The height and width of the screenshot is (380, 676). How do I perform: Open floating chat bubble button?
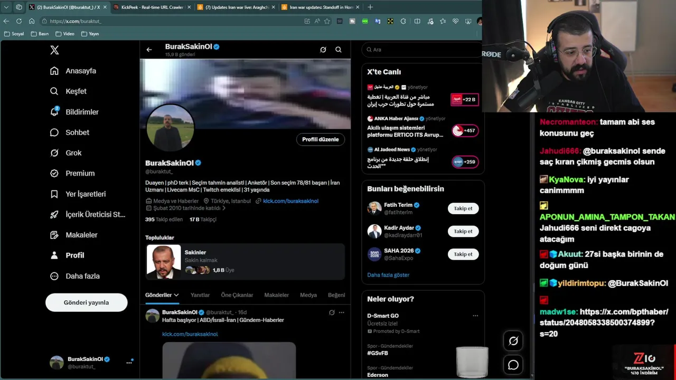(513, 365)
